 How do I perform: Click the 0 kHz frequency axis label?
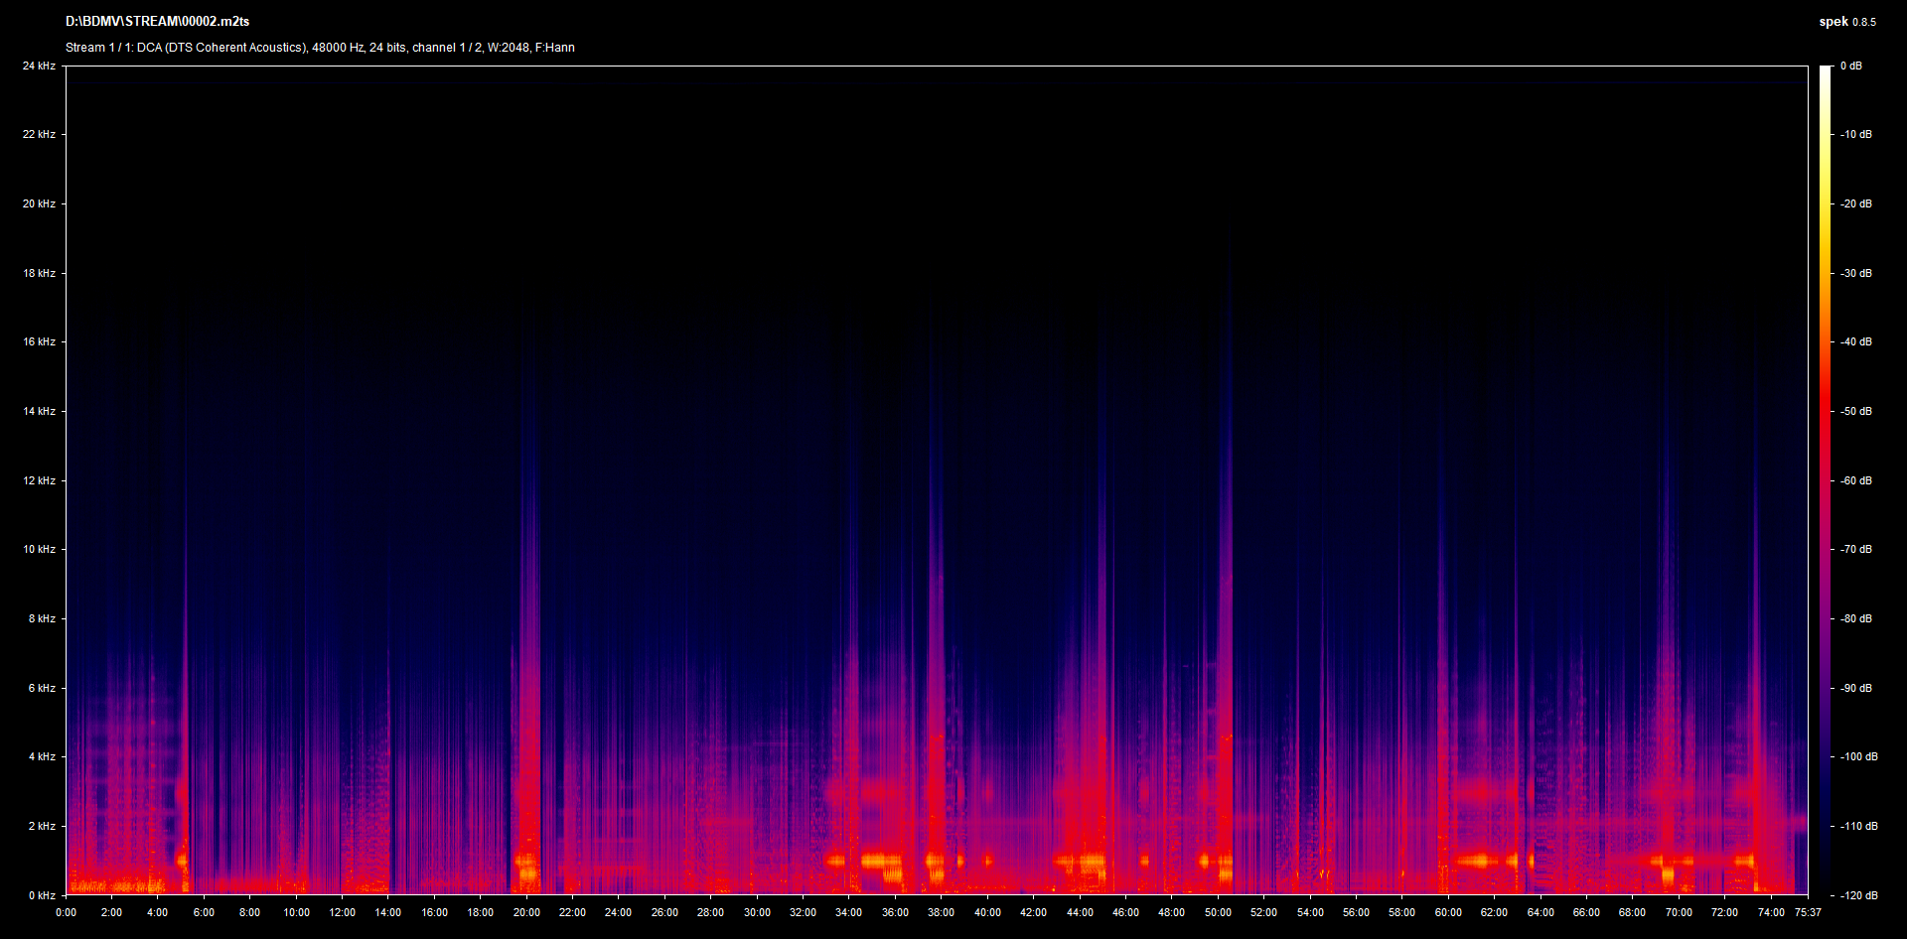42,895
